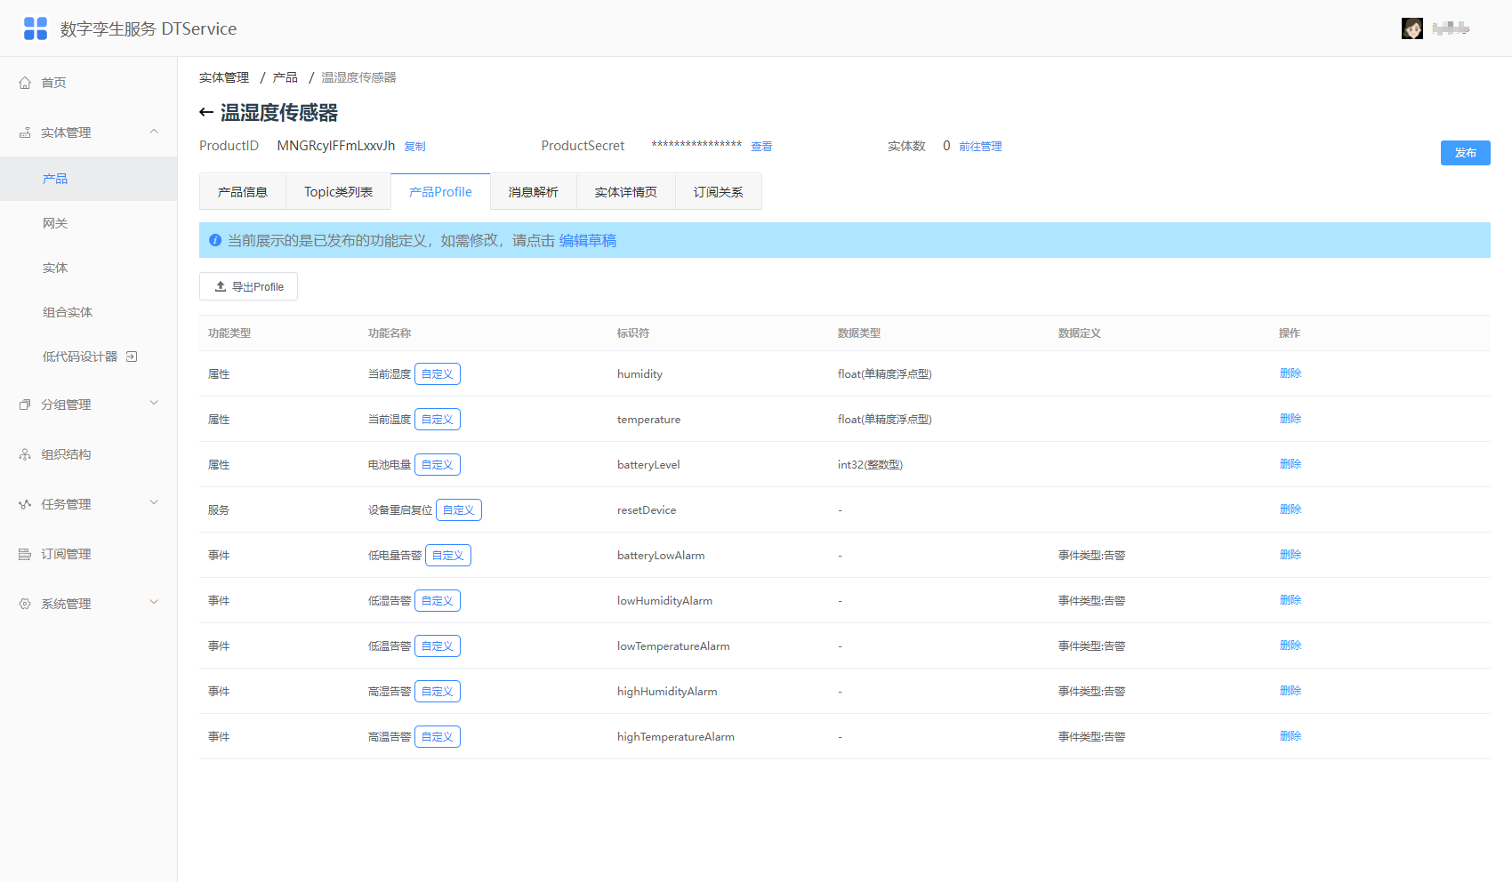Screen dimensions: 1512x882
Task: Click the 低代码设计器 external link icon
Action: (x=132, y=357)
